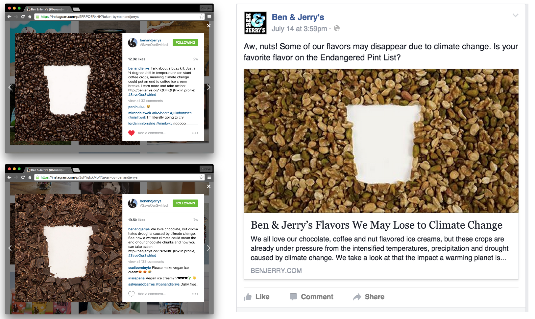Open more options dots on chocolate post
The image size is (535, 319).
[195, 294]
